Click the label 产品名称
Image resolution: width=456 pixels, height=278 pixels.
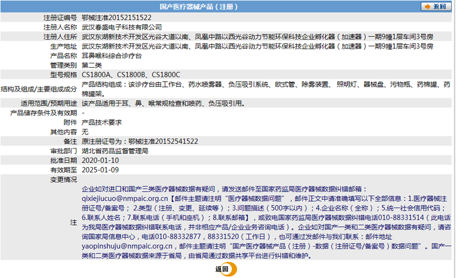coord(63,56)
